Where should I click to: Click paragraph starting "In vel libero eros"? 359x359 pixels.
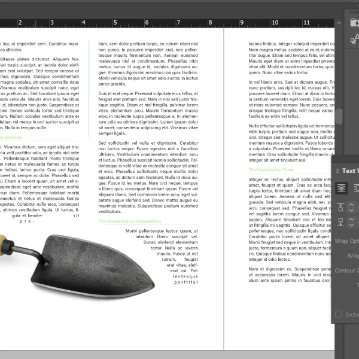(291, 99)
